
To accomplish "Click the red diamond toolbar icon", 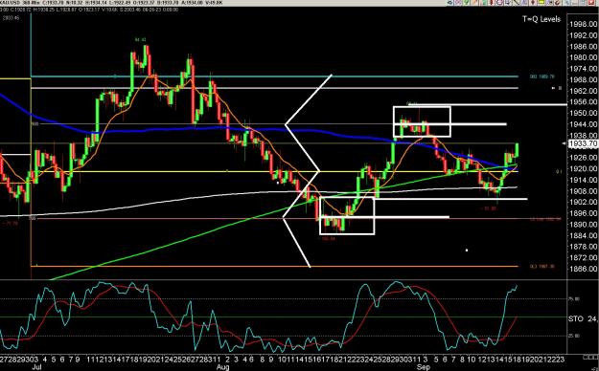I will point(533,2).
